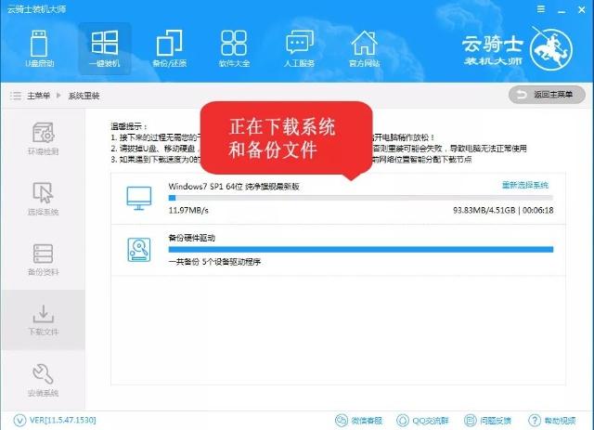Select 备份资料 step in sidebar
Viewport: 594px width, 430px height.
43,259
